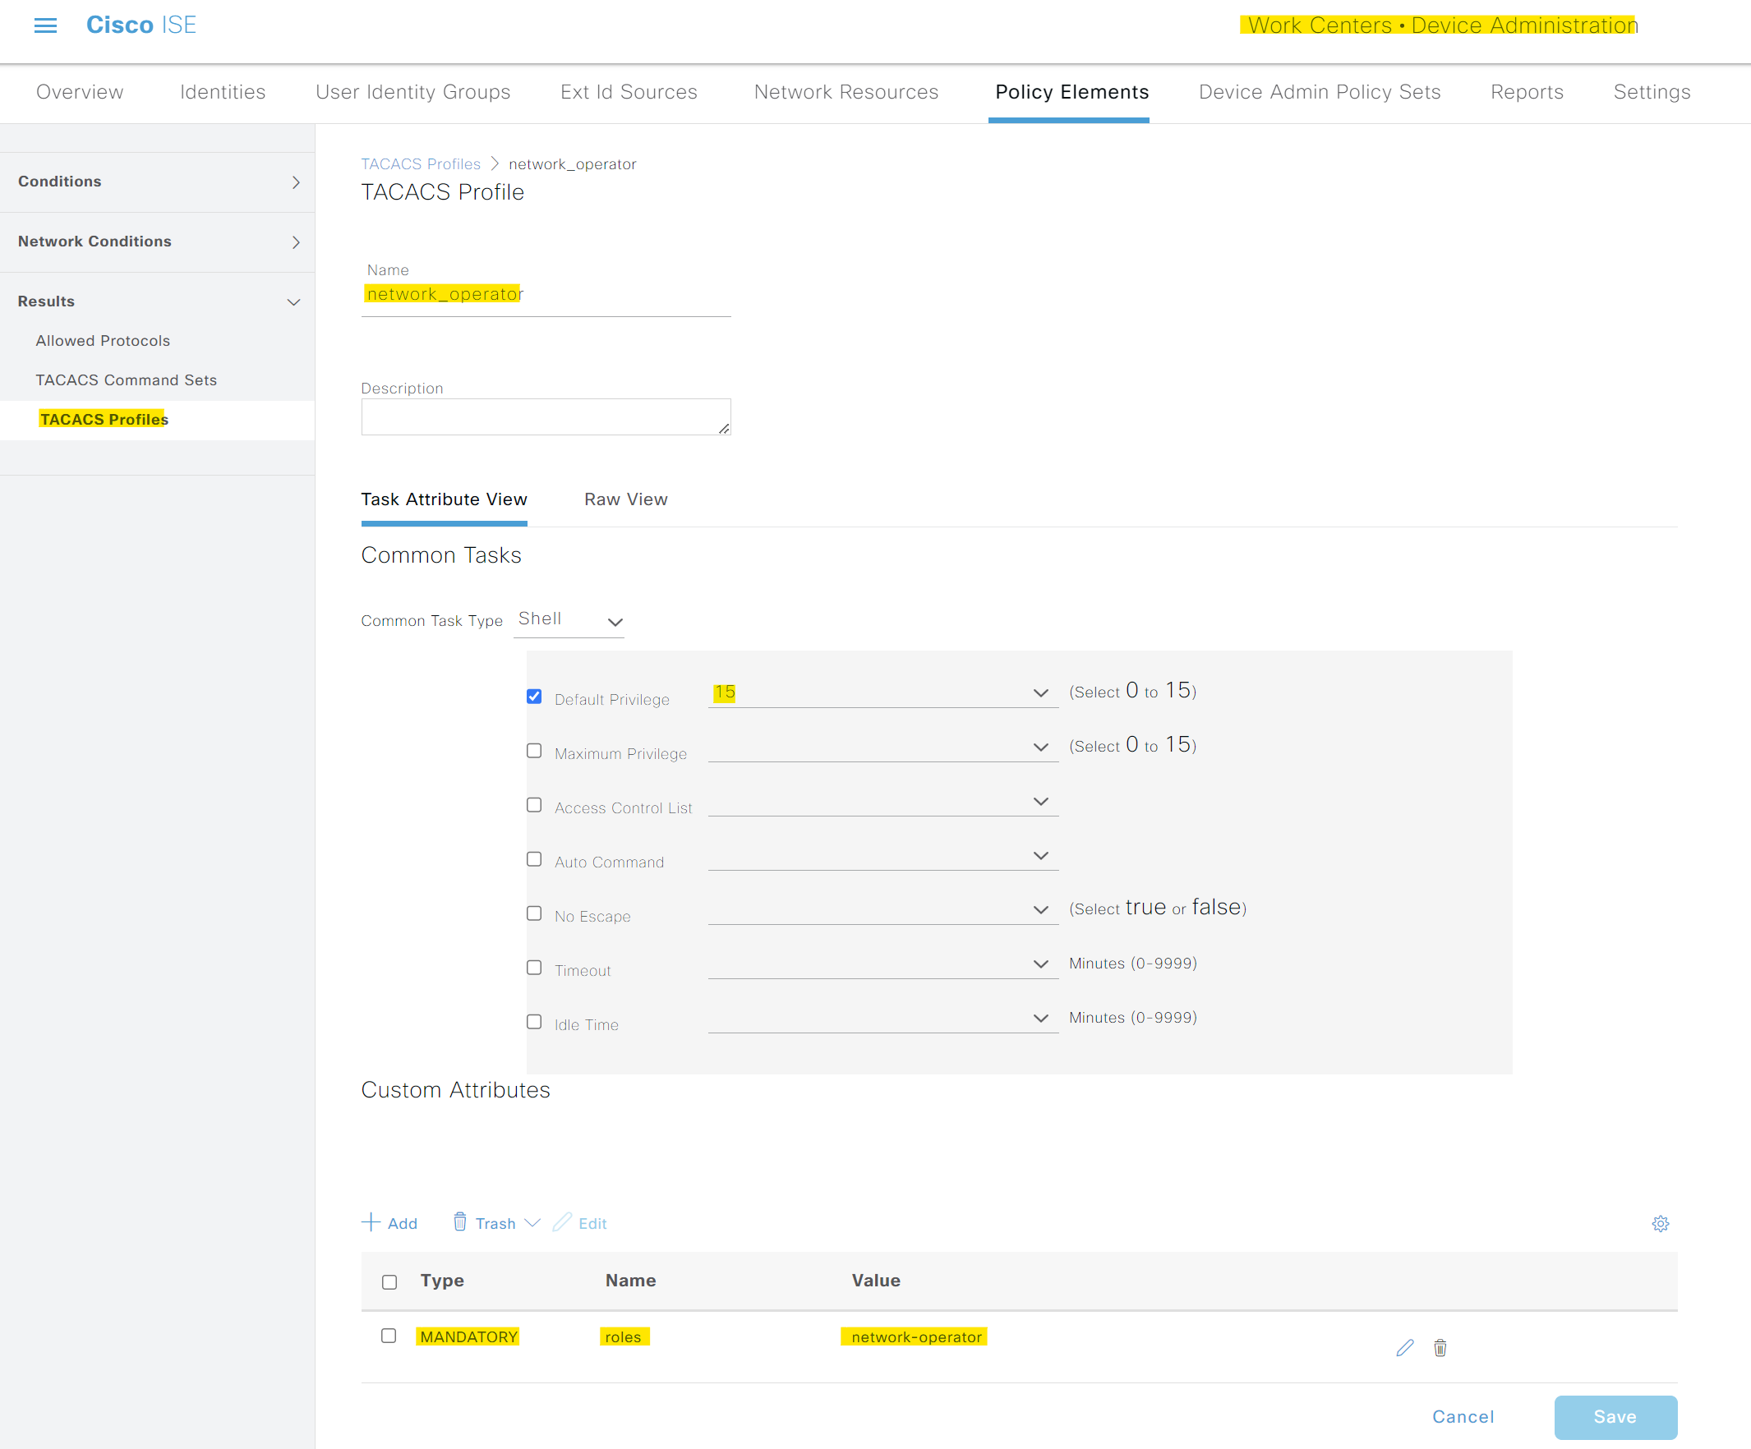Screen dimensions: 1751x1449
Task: Switch to the Raw View tab
Action: [x=625, y=499]
